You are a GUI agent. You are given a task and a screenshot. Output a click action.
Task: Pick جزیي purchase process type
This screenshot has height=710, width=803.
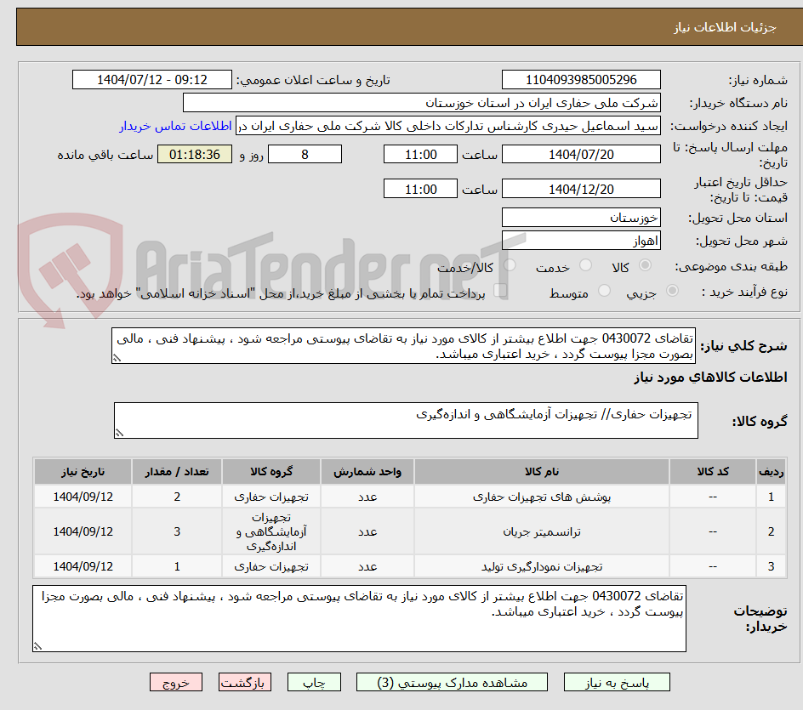pos(670,292)
